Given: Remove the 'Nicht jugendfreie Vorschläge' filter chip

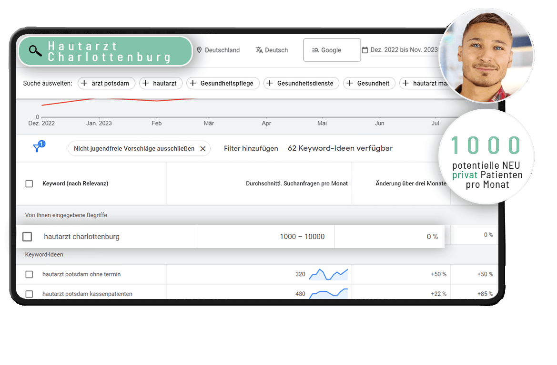Looking at the screenshot, I should [x=203, y=149].
